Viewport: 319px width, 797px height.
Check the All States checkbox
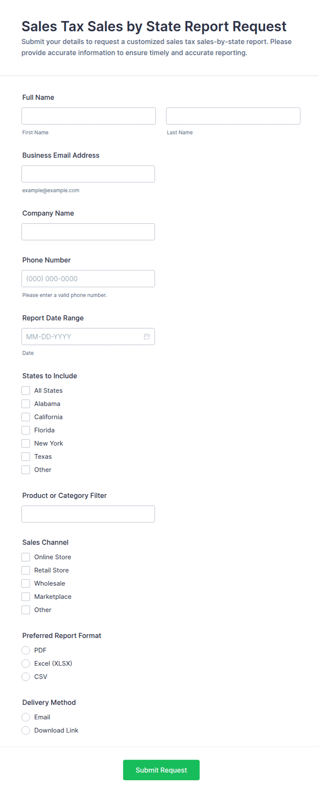(x=26, y=390)
